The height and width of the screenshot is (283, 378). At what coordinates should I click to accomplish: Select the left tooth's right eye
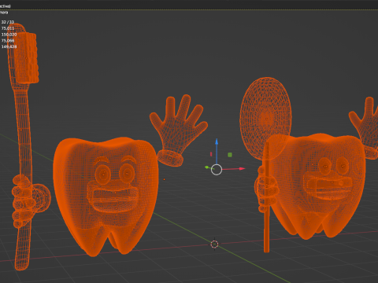tap(127, 174)
